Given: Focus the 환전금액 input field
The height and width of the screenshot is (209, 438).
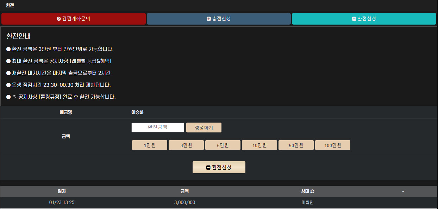Looking at the screenshot, I should [158, 128].
